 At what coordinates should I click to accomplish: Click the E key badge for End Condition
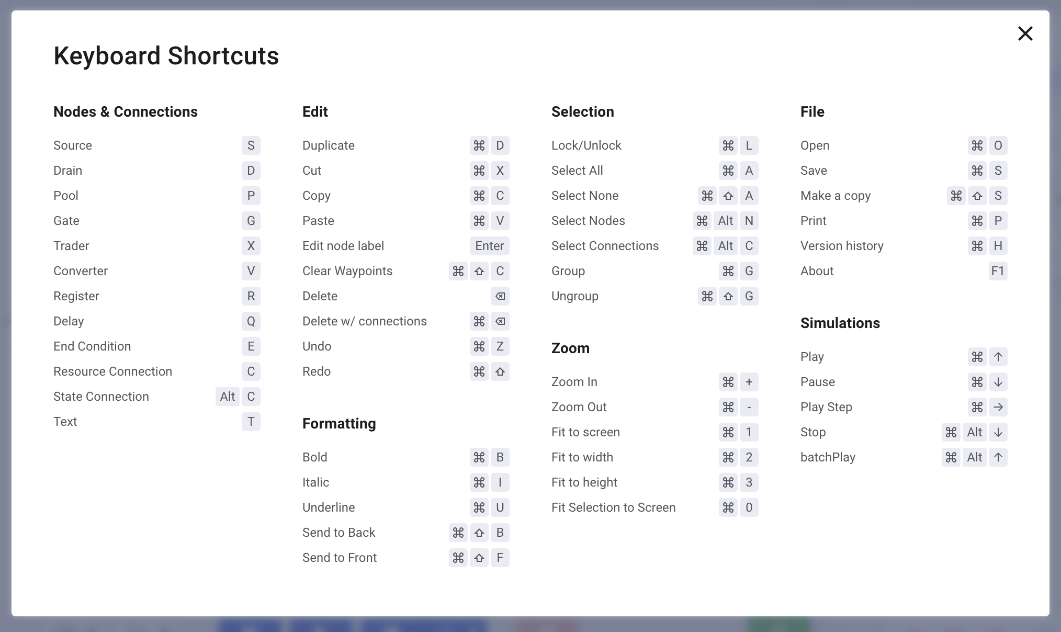[251, 346]
